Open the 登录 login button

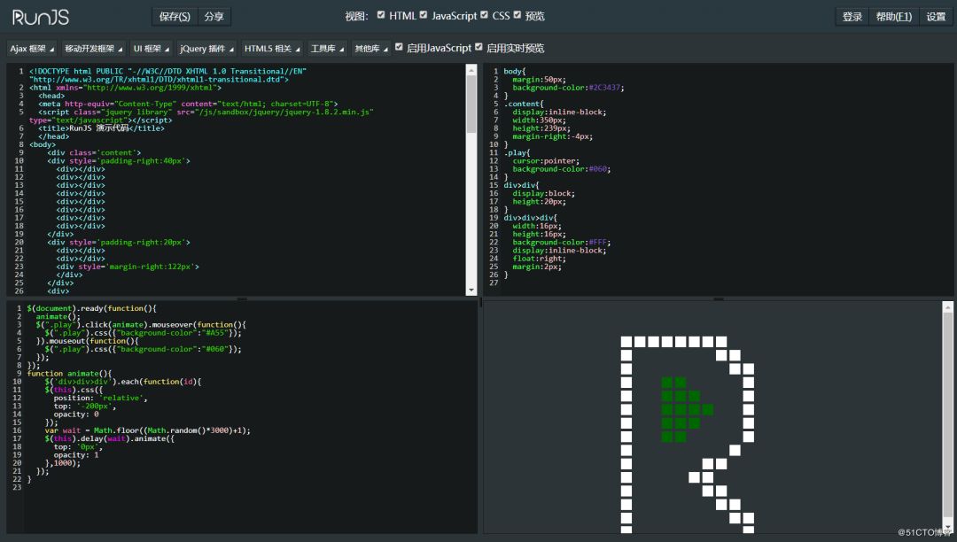click(x=852, y=17)
